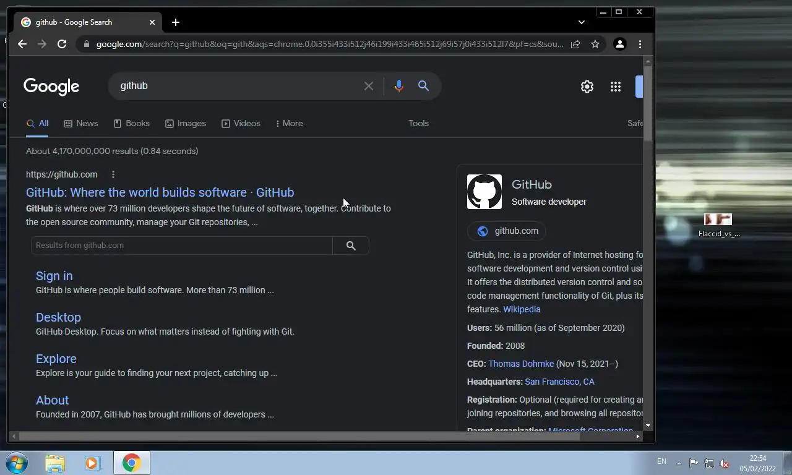The height and width of the screenshot is (475, 792).
Task: Share this page via address bar icon
Action: tap(575, 44)
